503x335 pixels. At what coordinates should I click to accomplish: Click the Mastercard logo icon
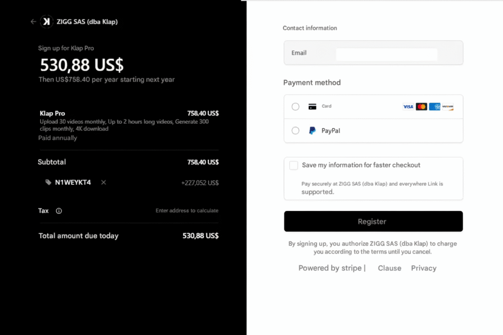coord(421,106)
